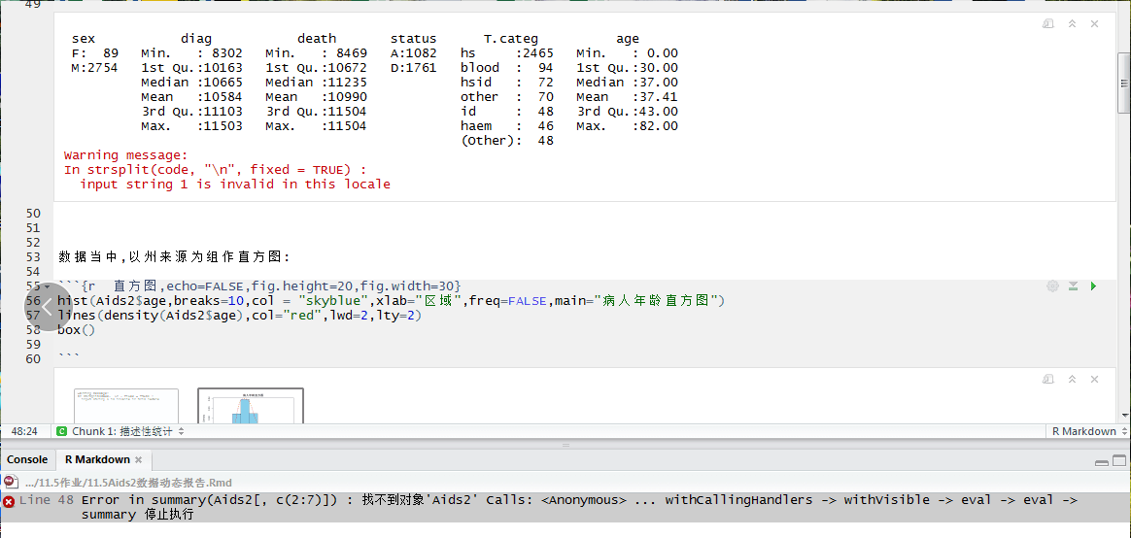
Task: Click the editor vertical scrollbar thumb
Action: coord(1124,83)
